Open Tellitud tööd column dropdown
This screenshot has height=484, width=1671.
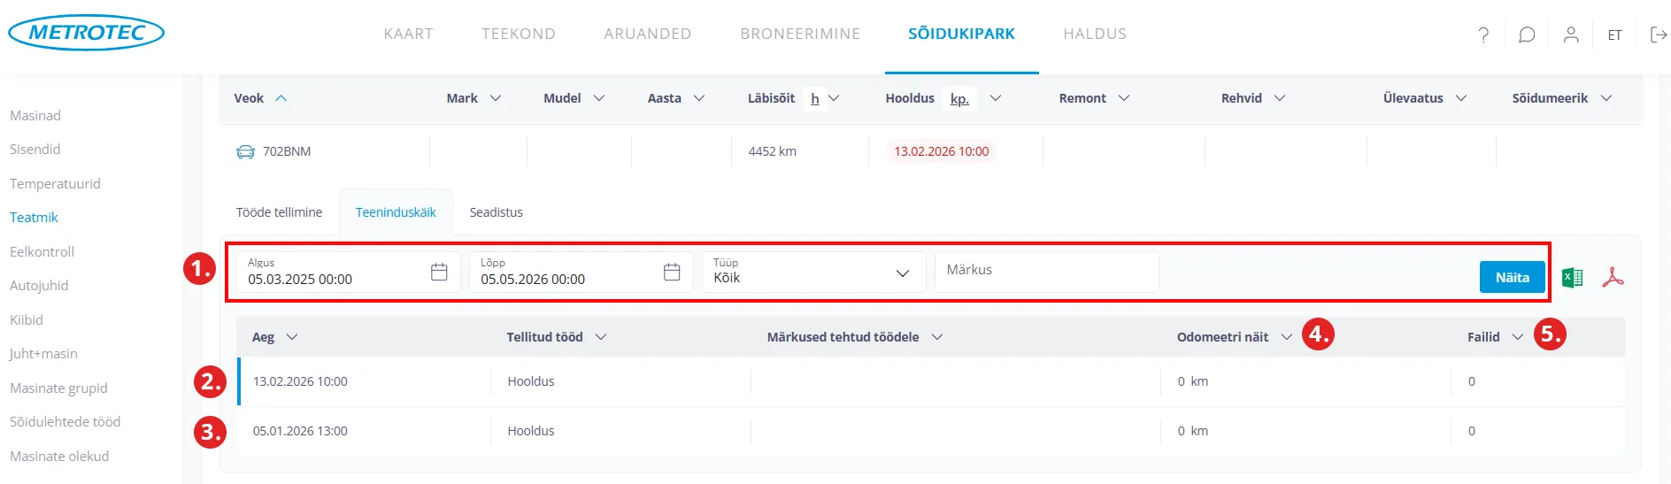[601, 337]
